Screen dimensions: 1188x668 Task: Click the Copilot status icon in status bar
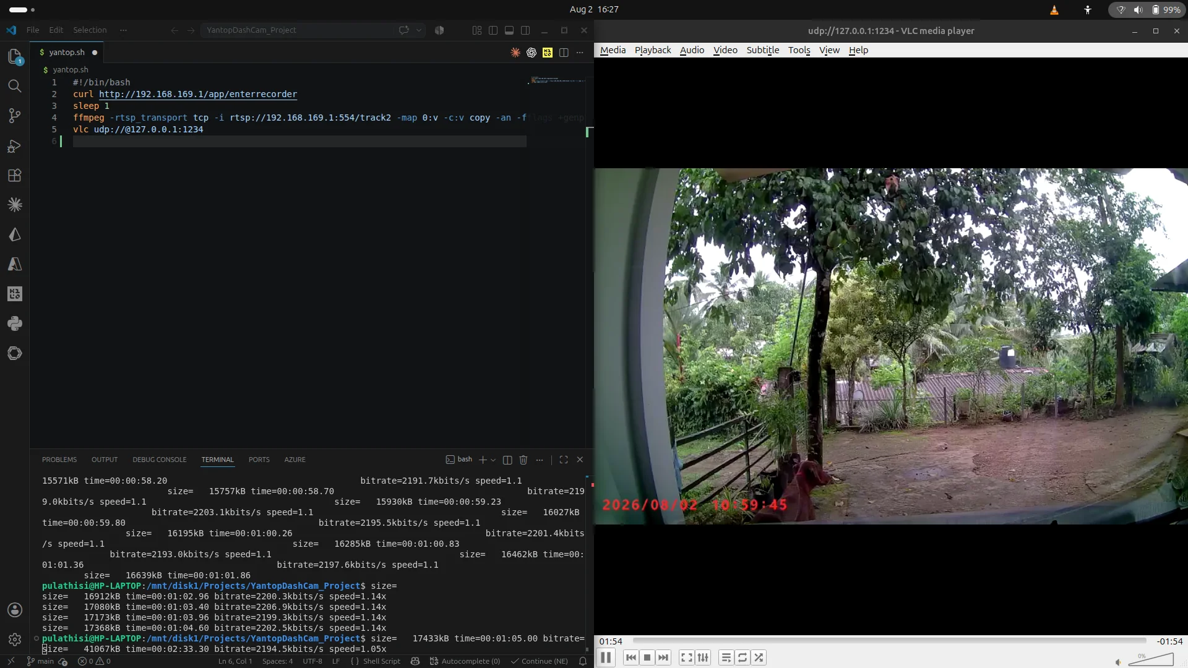(415, 661)
